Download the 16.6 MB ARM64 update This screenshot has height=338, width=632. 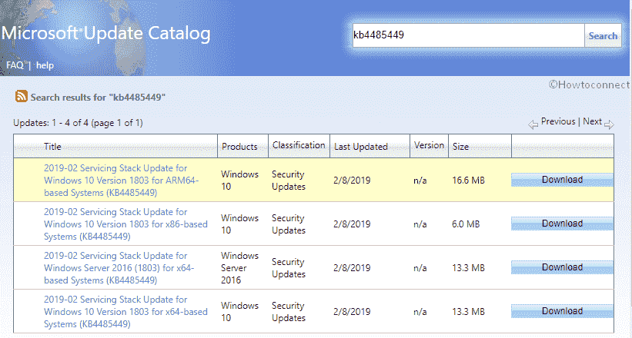point(562,180)
